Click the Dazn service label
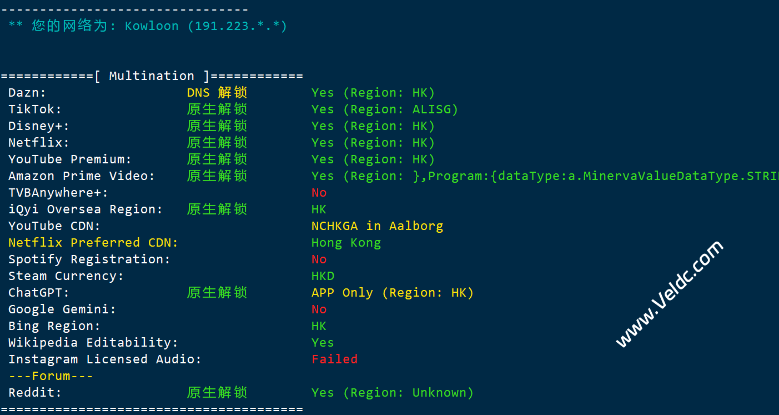Screen dimensions: 779x415 click(27, 93)
